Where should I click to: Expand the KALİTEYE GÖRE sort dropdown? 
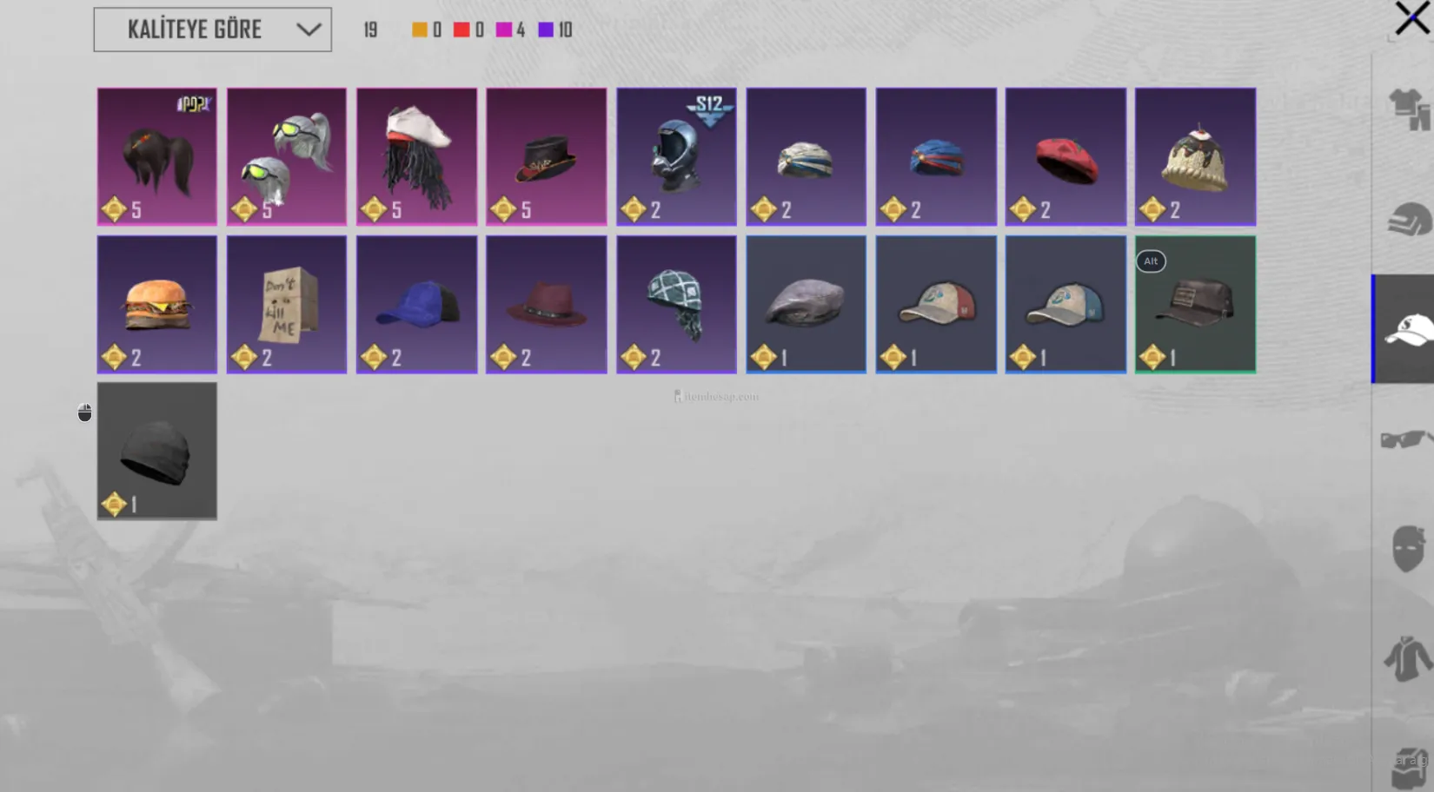(x=213, y=30)
